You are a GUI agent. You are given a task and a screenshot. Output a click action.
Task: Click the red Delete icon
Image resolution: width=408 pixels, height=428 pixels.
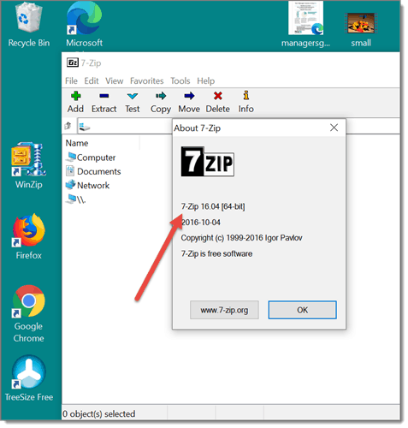pos(218,96)
